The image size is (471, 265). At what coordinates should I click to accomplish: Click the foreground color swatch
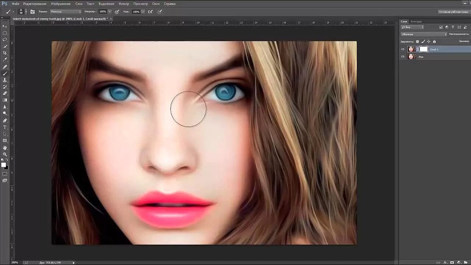tap(4, 165)
